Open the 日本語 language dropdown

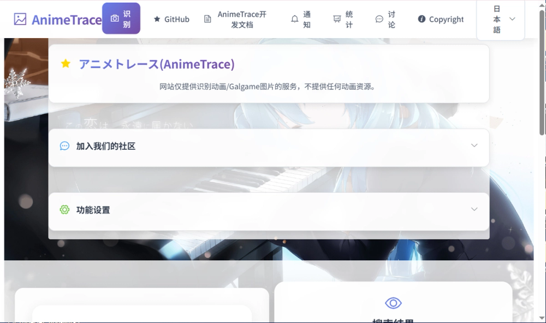coord(500,20)
